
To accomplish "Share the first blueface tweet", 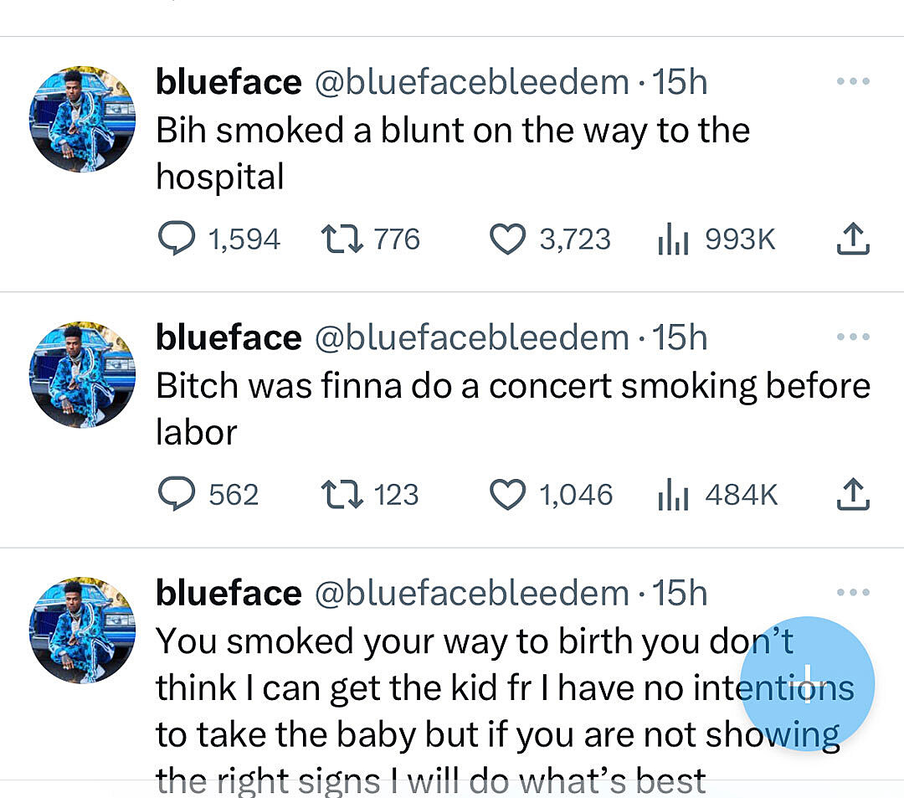I will pyautogui.click(x=852, y=239).
